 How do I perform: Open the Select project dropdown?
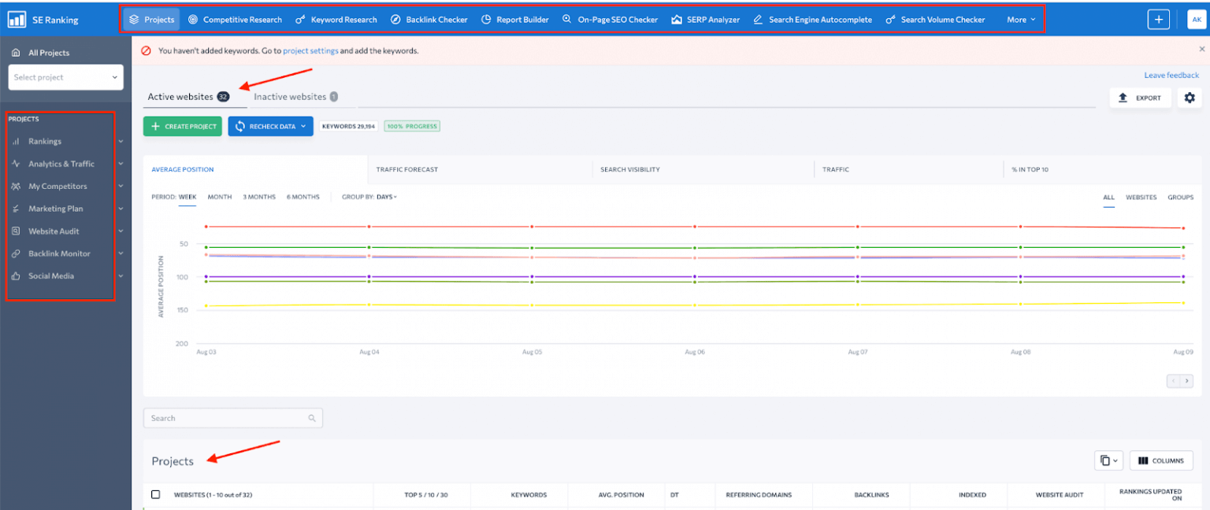point(65,77)
